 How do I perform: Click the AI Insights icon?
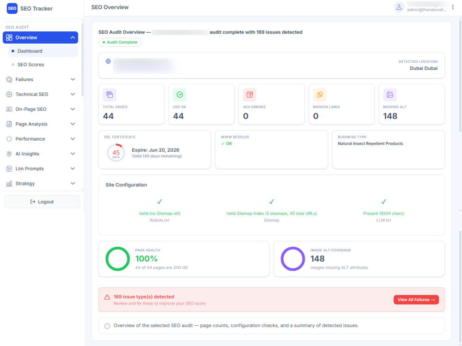(x=9, y=154)
